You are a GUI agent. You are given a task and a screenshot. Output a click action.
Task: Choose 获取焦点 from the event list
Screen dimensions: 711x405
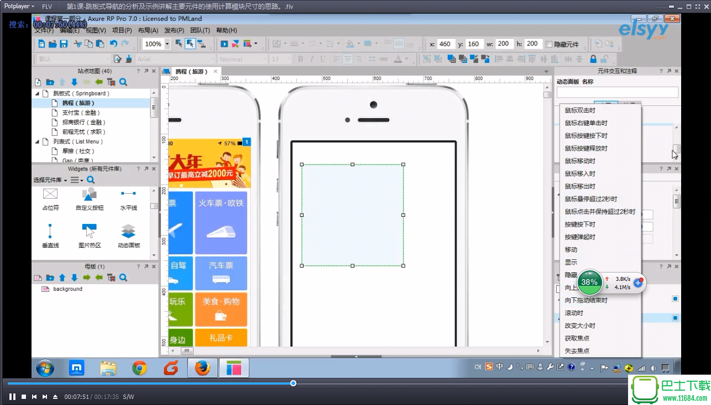[x=577, y=338]
